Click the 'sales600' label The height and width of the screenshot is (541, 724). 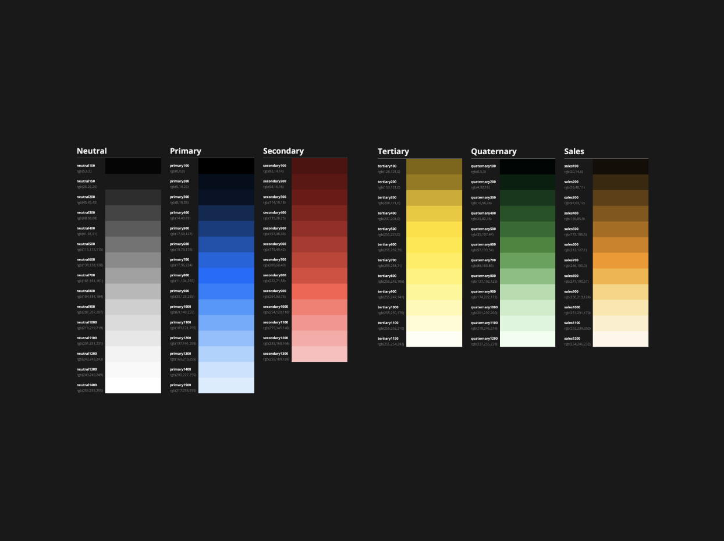click(x=571, y=244)
